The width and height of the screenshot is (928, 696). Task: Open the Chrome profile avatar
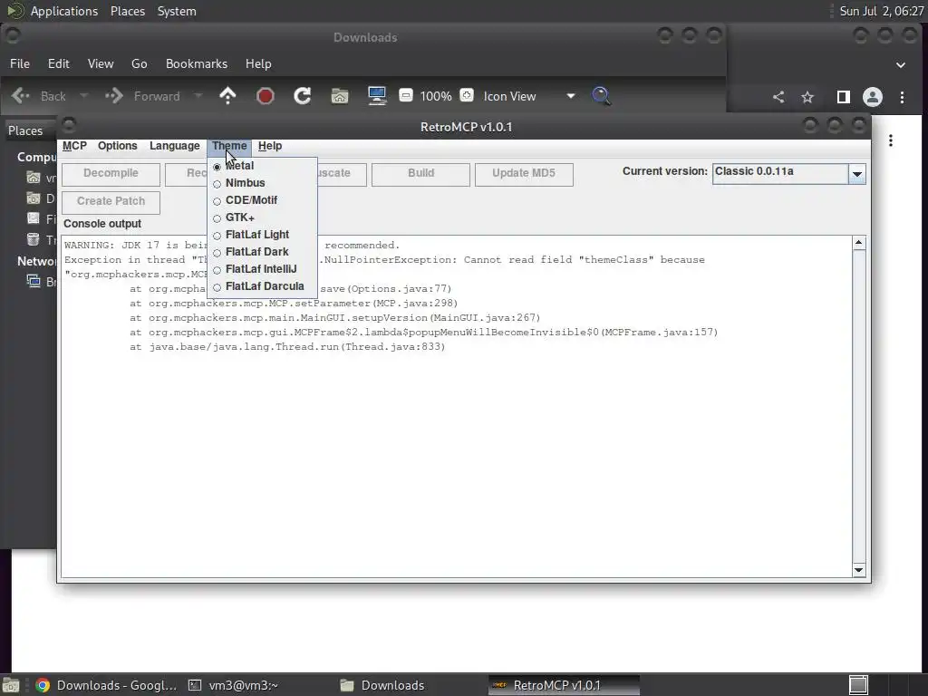(x=873, y=97)
